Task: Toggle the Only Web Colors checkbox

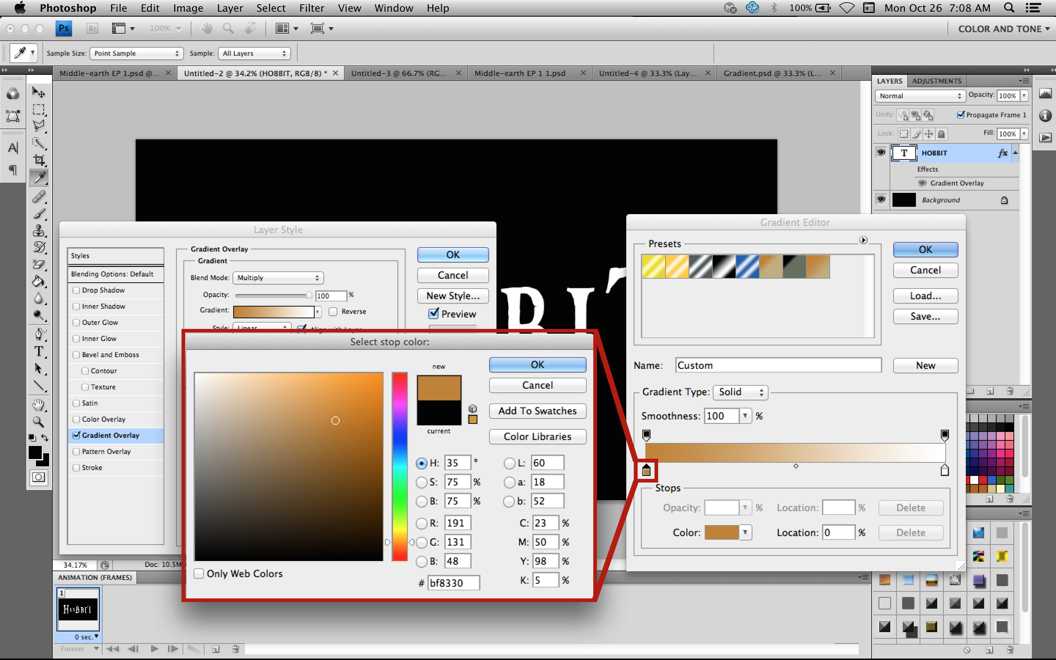Action: [201, 573]
